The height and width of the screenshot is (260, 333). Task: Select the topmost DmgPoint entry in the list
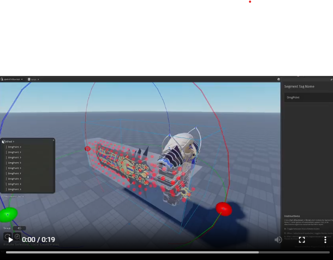click(x=14, y=147)
